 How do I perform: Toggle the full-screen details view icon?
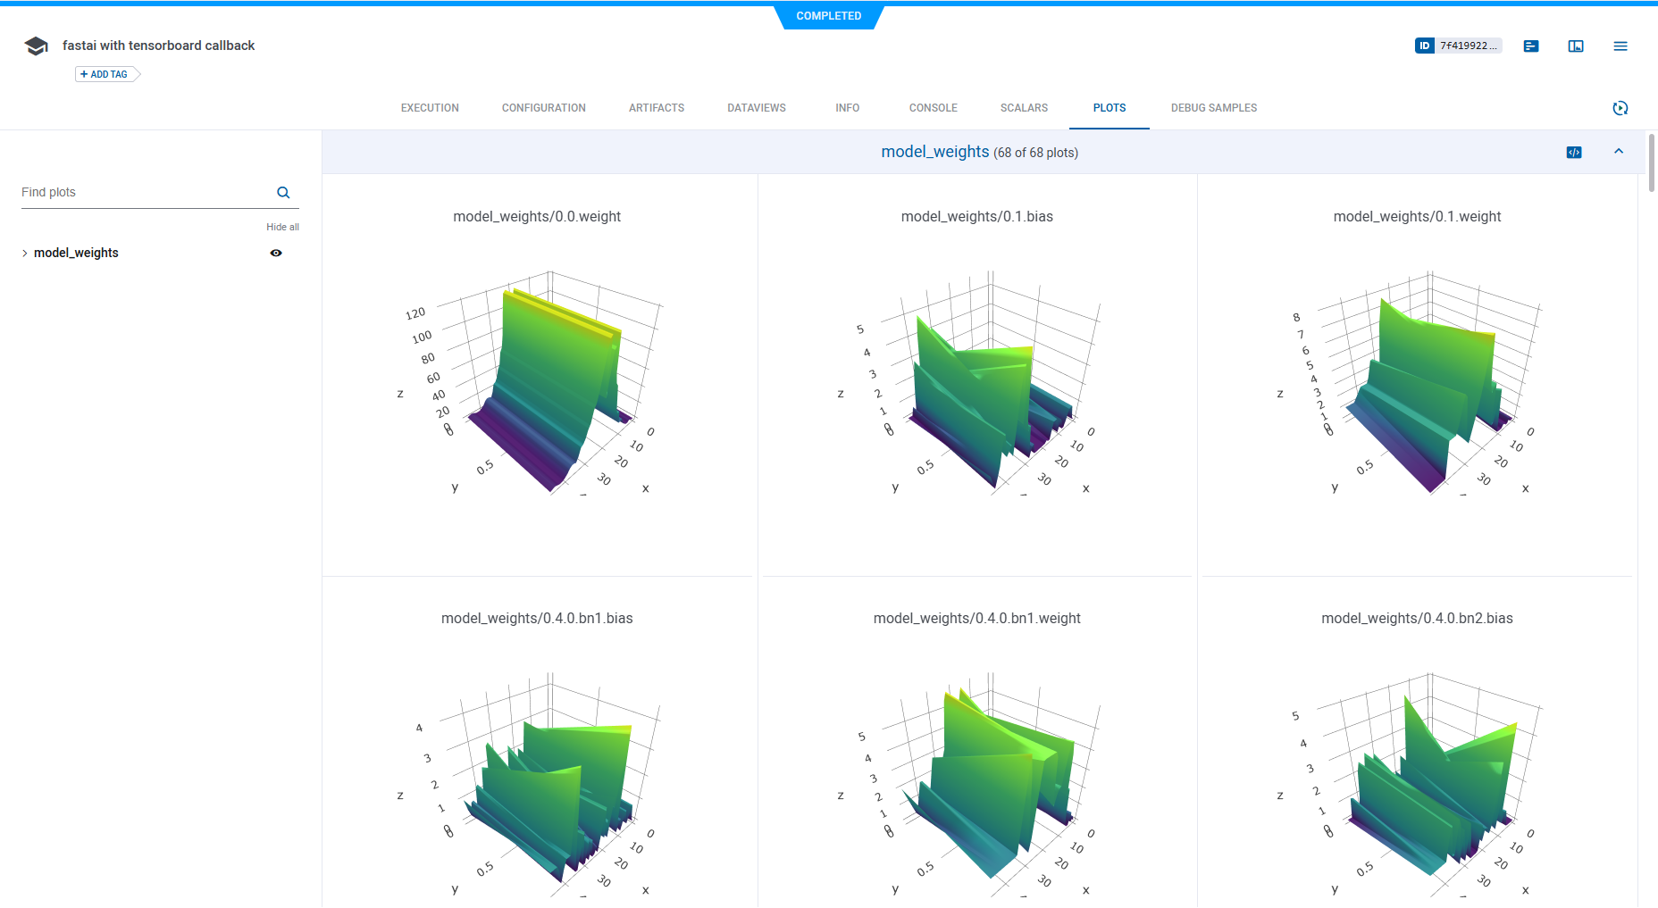coord(1576,46)
